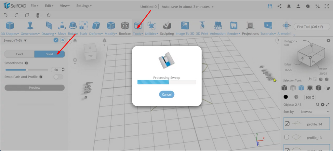Enter fullscreen with the expand icon
333x151 pixels.
click(327, 6)
